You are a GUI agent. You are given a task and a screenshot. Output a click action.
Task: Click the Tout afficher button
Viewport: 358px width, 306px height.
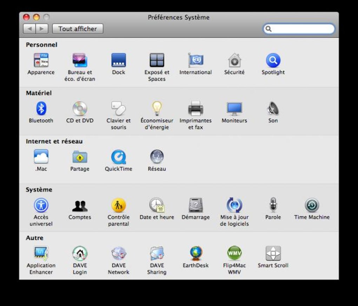(x=78, y=29)
